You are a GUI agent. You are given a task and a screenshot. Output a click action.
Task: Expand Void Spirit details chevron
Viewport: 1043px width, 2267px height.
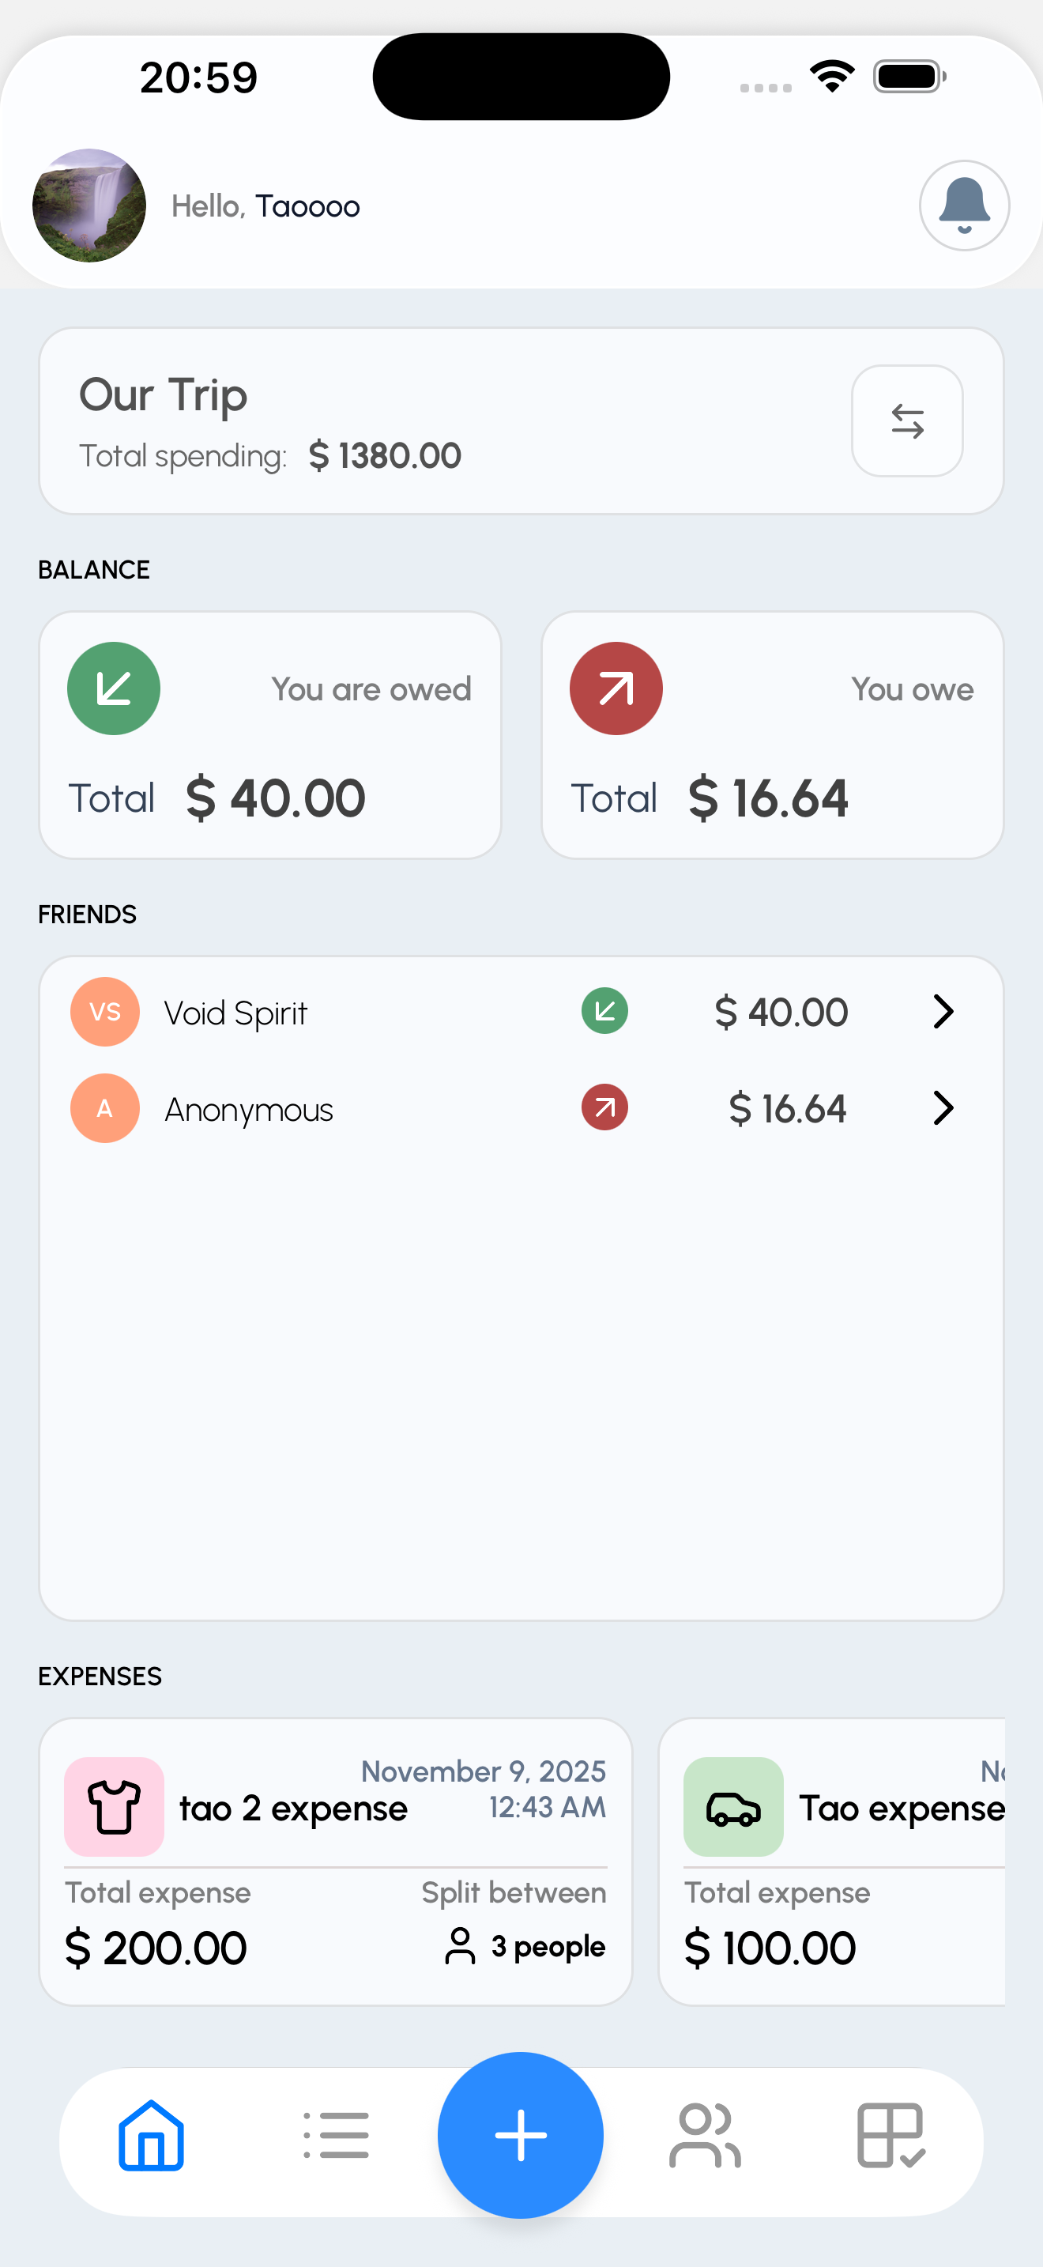click(x=943, y=1012)
